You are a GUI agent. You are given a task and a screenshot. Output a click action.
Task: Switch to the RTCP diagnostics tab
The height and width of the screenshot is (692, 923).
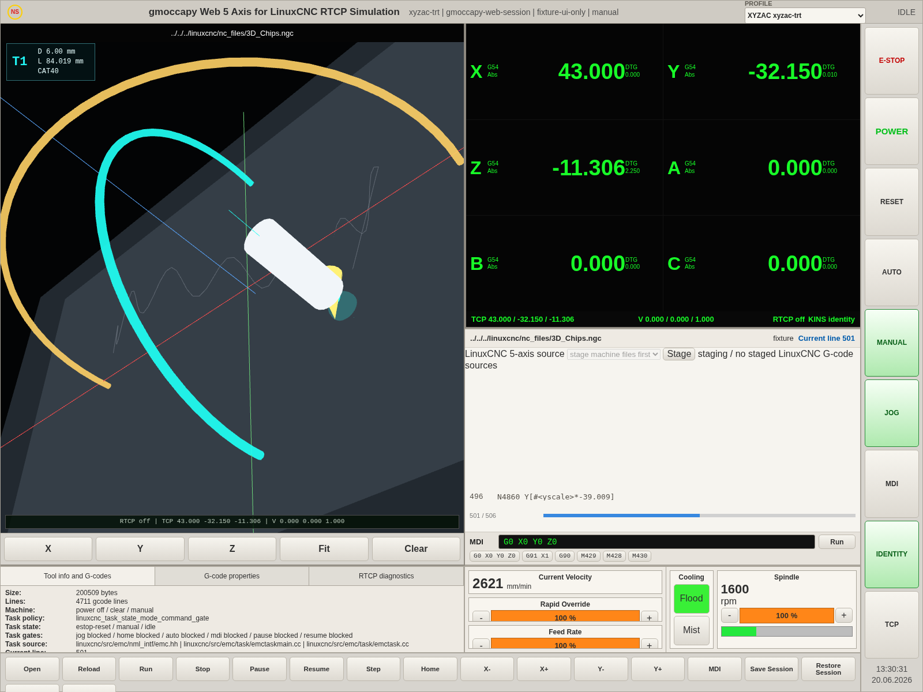387,576
